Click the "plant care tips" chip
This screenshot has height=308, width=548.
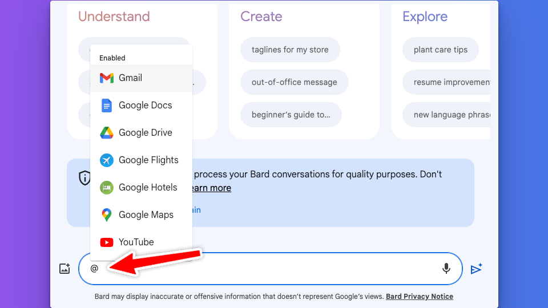coord(440,50)
